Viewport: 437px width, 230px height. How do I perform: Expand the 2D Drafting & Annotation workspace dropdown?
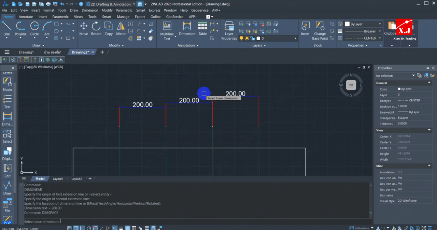[134, 4]
